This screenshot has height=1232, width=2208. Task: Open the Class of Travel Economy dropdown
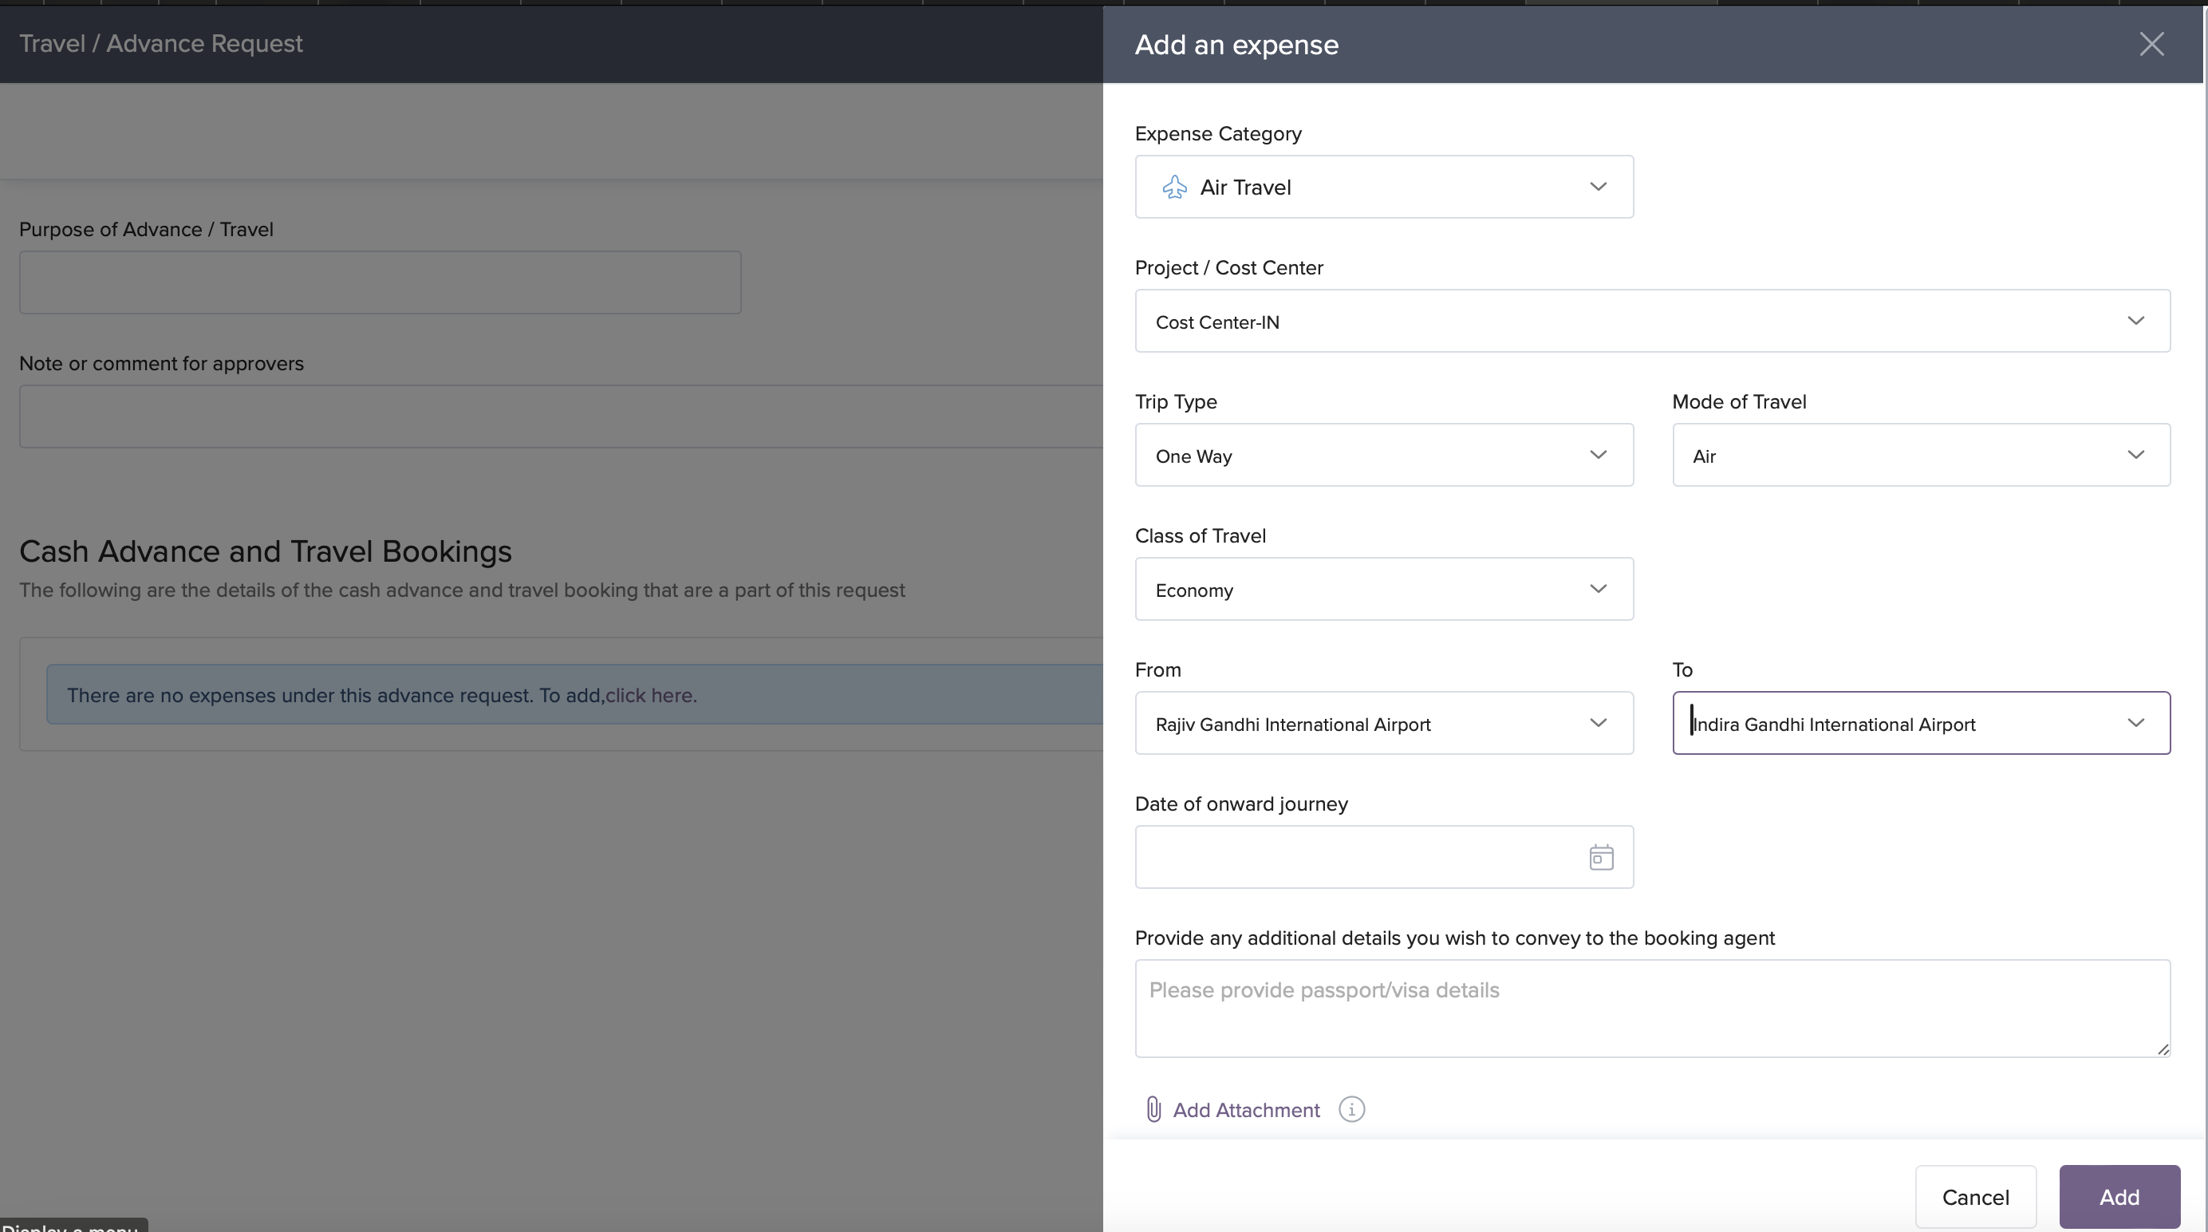(x=1383, y=590)
